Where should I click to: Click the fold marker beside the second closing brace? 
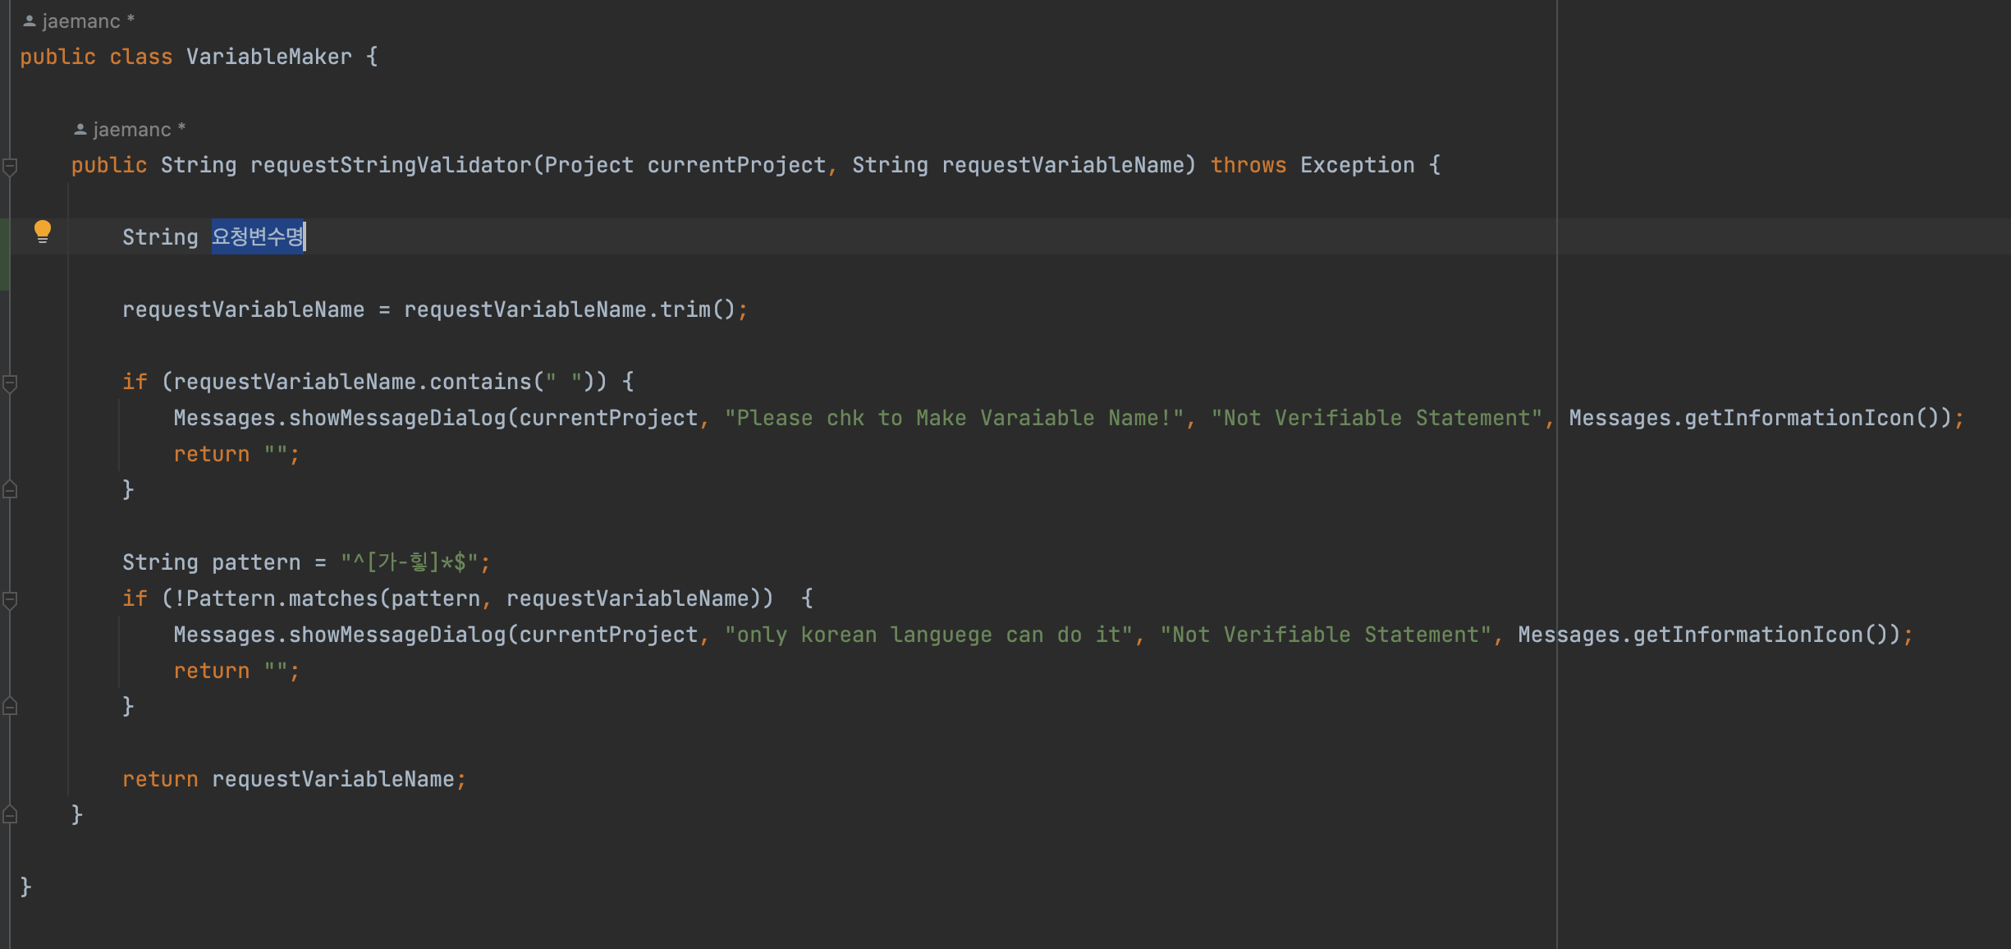(11, 706)
